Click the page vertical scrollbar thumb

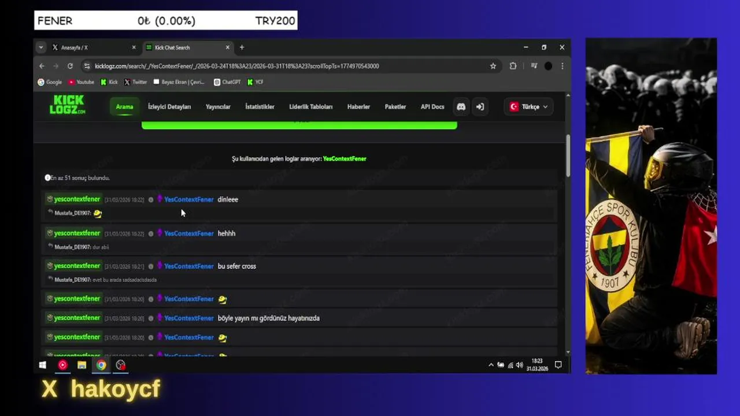point(568,155)
